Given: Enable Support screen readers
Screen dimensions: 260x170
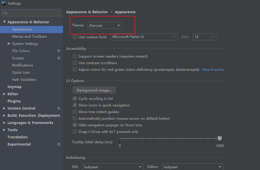Looking at the screenshot, I should click(75, 56).
